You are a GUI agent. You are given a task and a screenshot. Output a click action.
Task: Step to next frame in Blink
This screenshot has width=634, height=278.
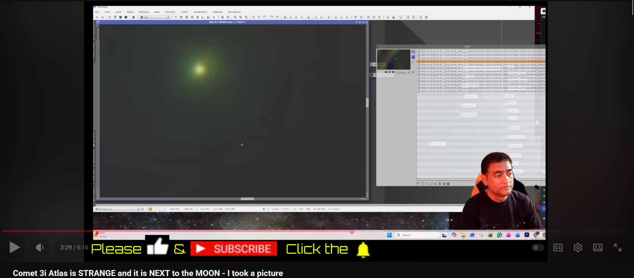[393, 72]
